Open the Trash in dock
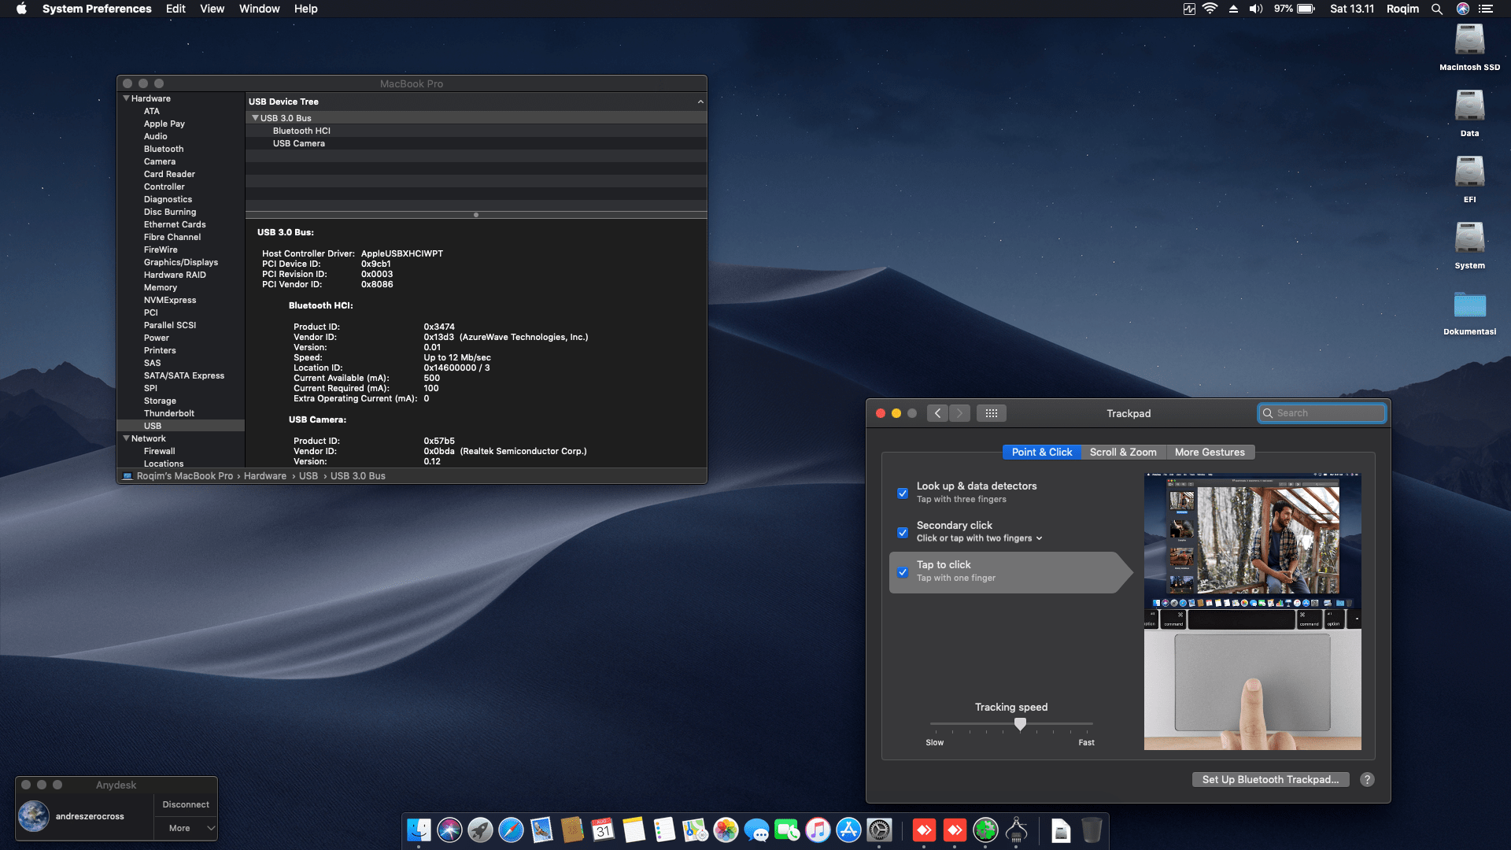 pos(1092,830)
